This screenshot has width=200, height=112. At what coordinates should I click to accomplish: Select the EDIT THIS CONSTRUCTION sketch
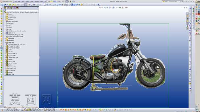16,37
